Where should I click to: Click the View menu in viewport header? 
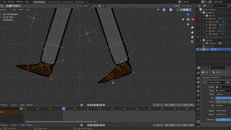click(x=14, y=10)
